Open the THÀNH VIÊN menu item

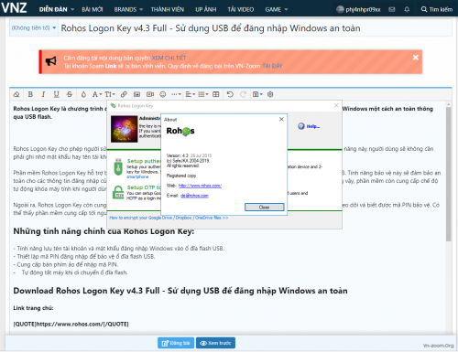168,9
